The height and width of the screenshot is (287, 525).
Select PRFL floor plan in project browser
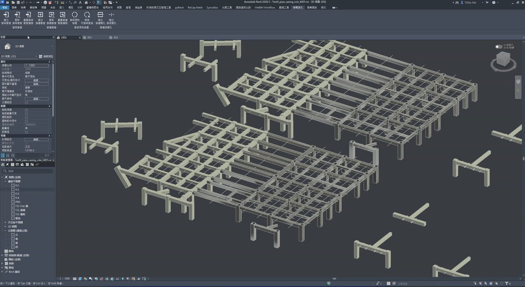click(17, 202)
